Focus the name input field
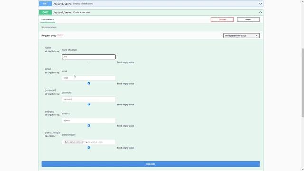The image size is (304, 171). pyautogui.click(x=89, y=57)
